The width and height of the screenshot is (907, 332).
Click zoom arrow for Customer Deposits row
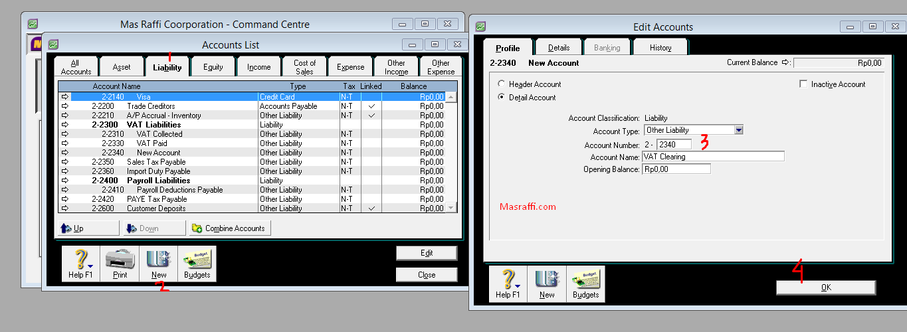tap(65, 208)
